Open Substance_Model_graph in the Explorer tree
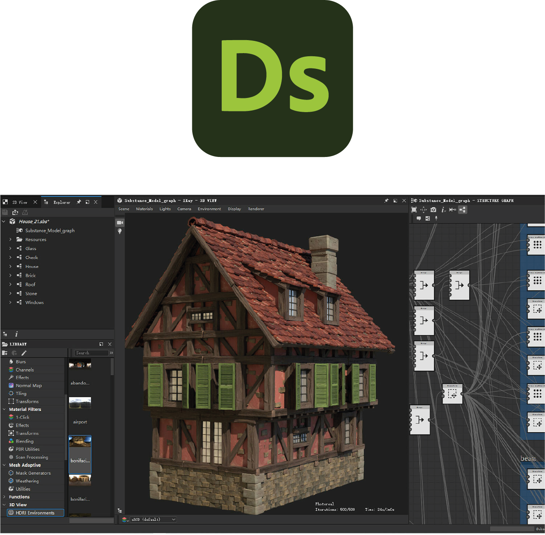Screen dimensions: 545x535 coord(50,231)
